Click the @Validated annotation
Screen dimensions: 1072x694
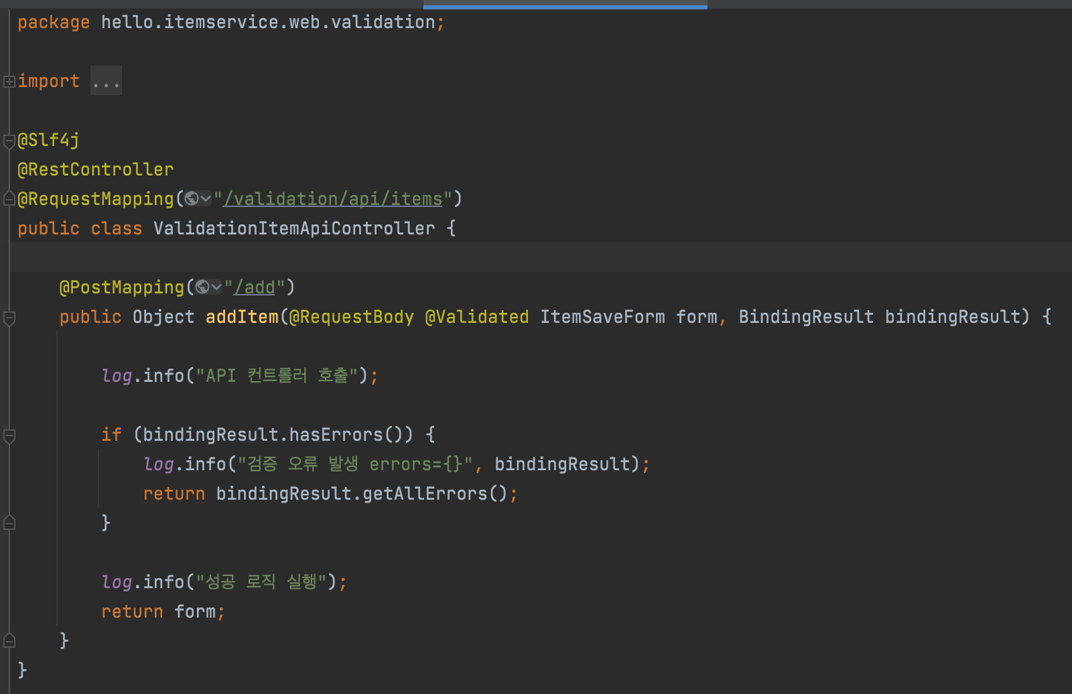pos(477,317)
